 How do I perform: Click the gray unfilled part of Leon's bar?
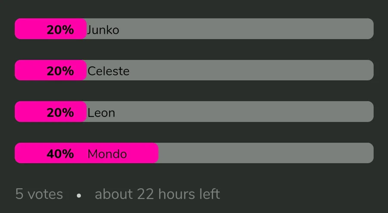point(246,112)
